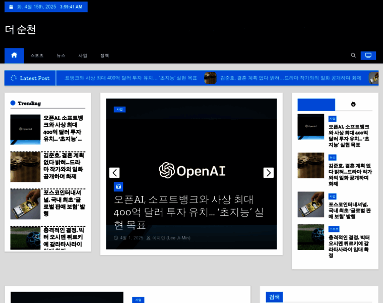Click the calendar icon in date bar

[11, 7]
